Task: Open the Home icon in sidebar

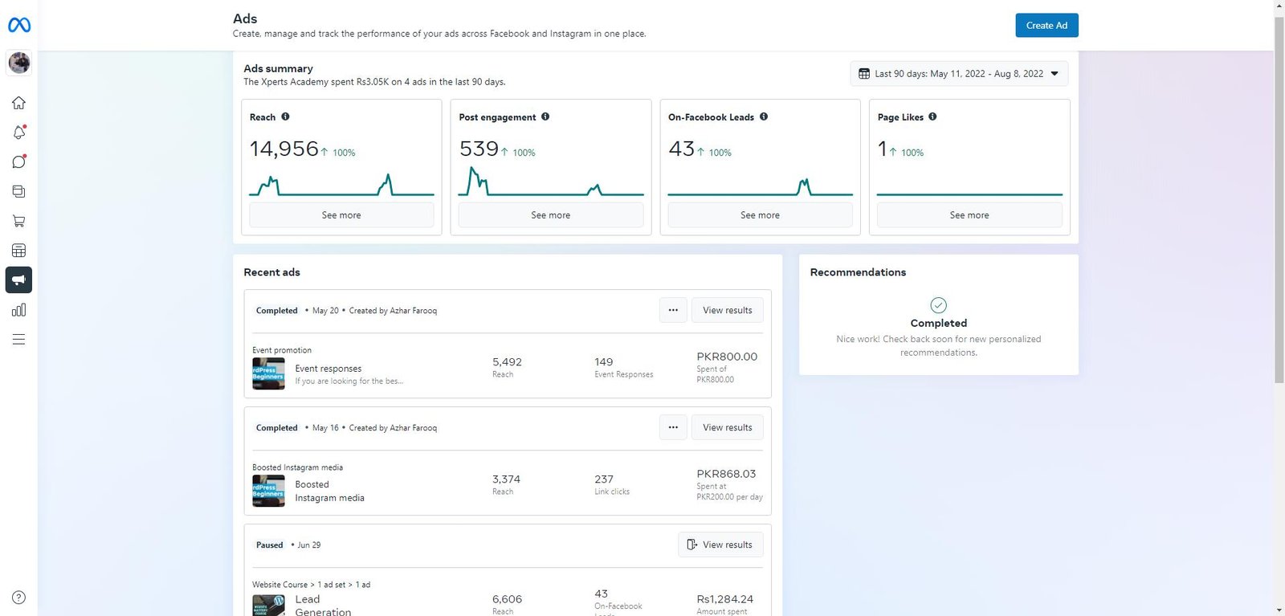Action: [x=18, y=103]
